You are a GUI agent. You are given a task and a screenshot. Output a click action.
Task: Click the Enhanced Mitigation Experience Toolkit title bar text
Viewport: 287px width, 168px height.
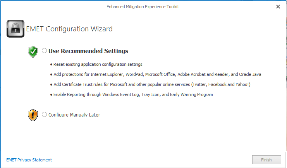[143, 7]
